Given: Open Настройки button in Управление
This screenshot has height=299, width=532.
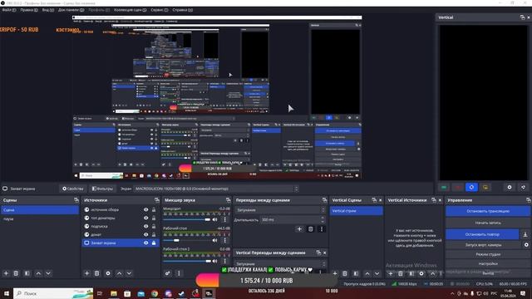Looking at the screenshot, I should (x=488, y=263).
